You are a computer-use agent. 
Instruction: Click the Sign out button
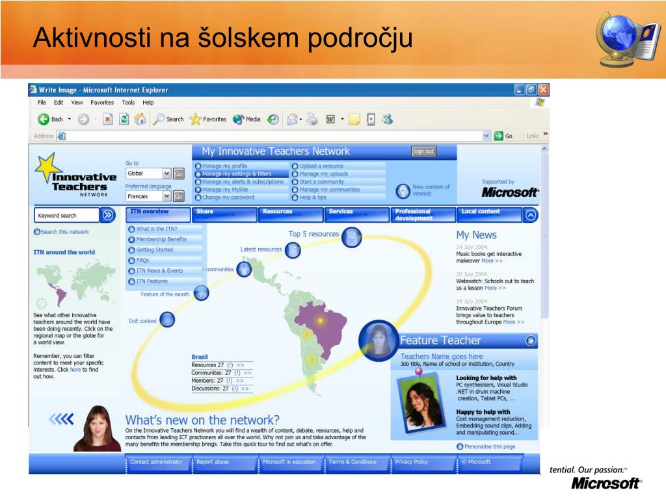click(x=423, y=151)
